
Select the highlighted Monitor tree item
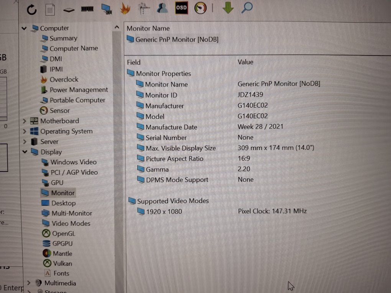click(x=58, y=193)
